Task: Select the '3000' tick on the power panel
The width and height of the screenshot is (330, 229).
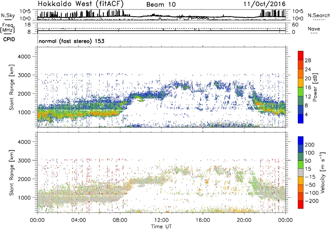Action: click(x=24, y=75)
